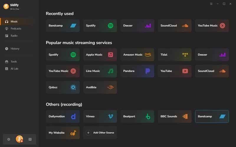Image resolution: width=236 pixels, height=147 pixels.
Task: Click the Tidal label
Action: pyautogui.click(x=164, y=55)
